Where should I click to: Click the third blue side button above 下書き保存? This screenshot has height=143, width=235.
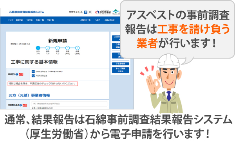coord(116,55)
